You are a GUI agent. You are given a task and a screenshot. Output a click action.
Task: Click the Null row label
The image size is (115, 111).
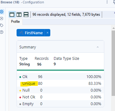click(26, 90)
